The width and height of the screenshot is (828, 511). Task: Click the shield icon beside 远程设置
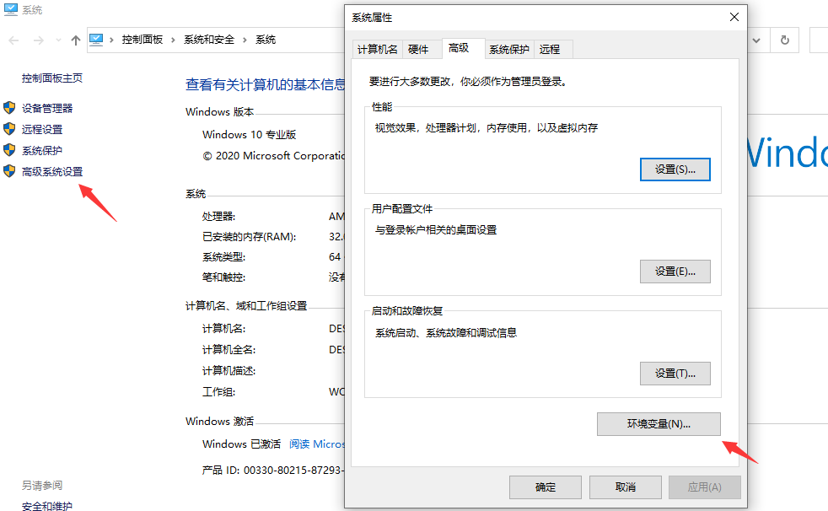click(9, 129)
